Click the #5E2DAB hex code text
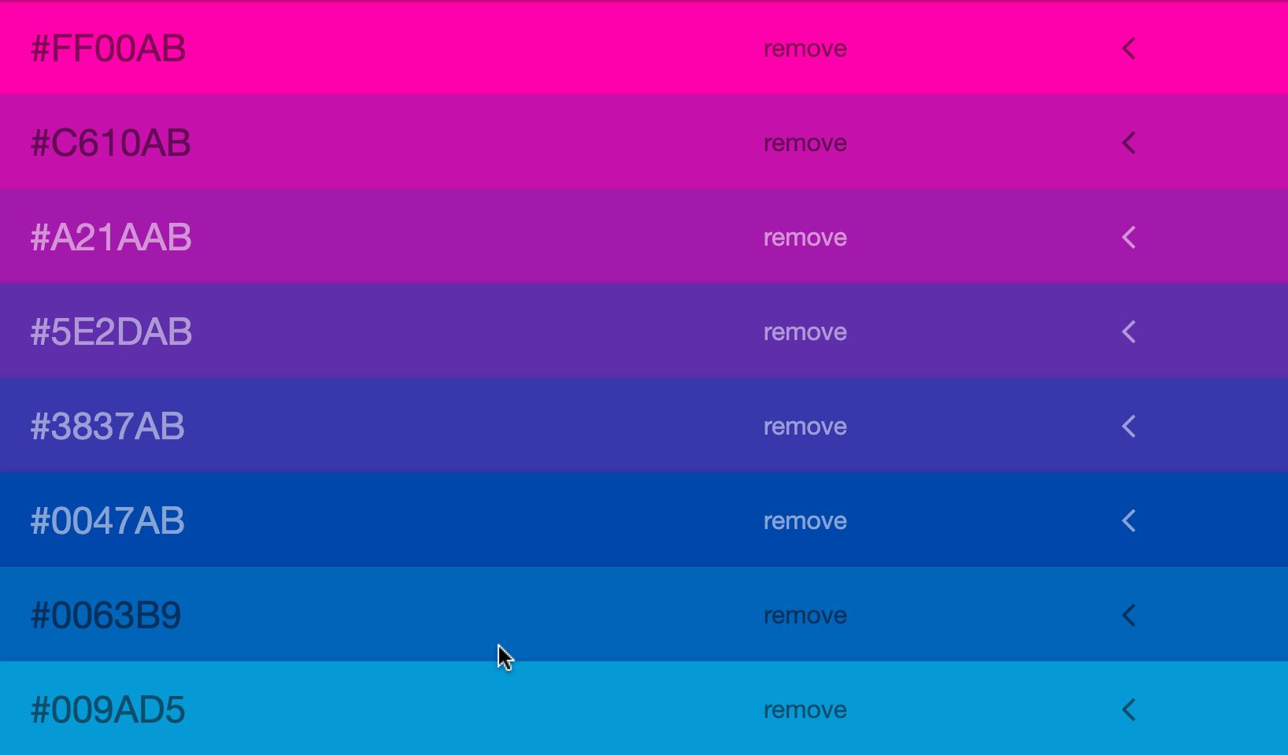Viewport: 1288px width, 755px height. point(111,332)
